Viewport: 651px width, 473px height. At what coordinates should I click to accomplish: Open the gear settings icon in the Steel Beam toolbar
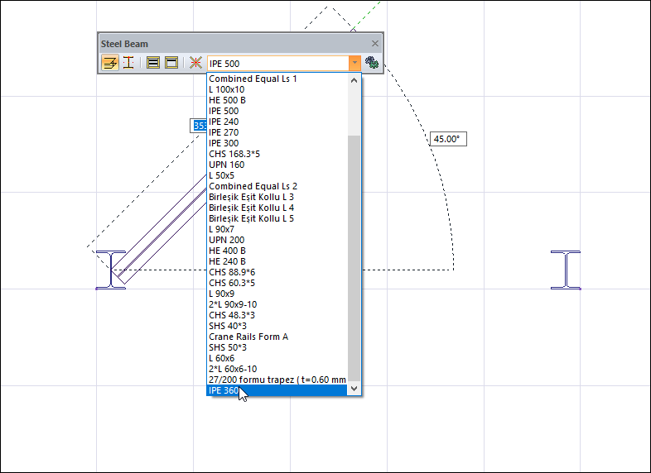[372, 63]
